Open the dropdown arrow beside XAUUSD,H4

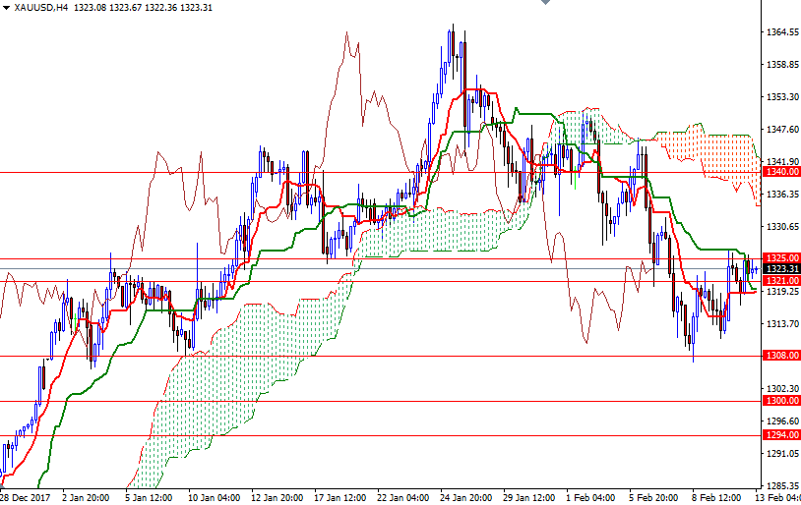pos(6,8)
